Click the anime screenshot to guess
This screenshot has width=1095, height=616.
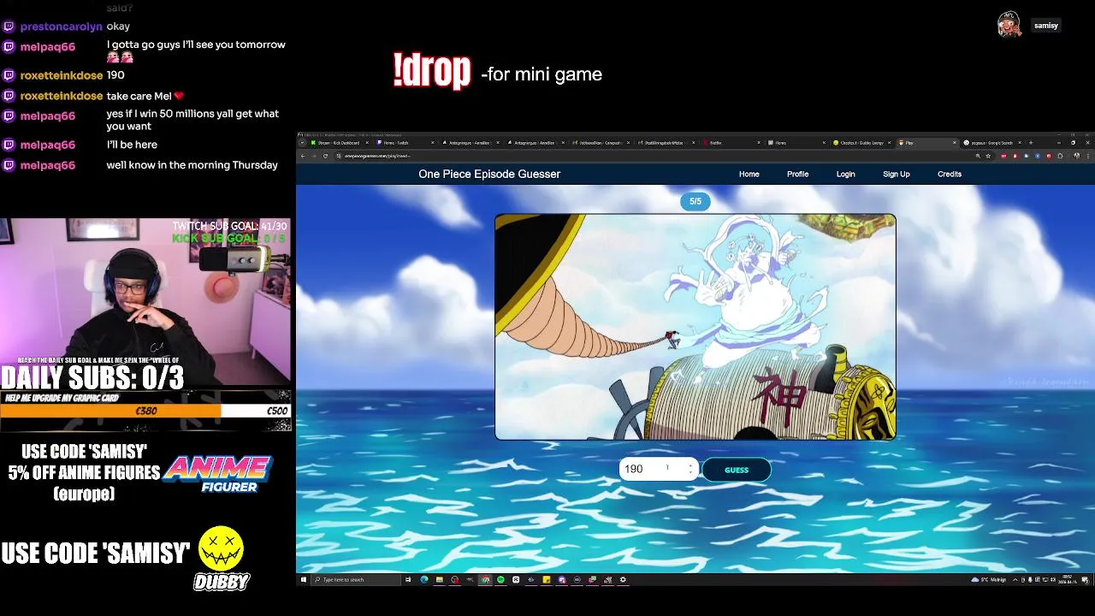tap(695, 327)
